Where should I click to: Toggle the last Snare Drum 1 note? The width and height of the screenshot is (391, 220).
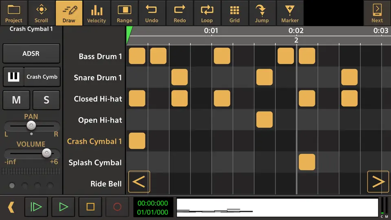(349, 77)
